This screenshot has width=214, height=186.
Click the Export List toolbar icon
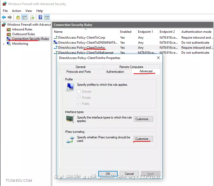[32, 17]
